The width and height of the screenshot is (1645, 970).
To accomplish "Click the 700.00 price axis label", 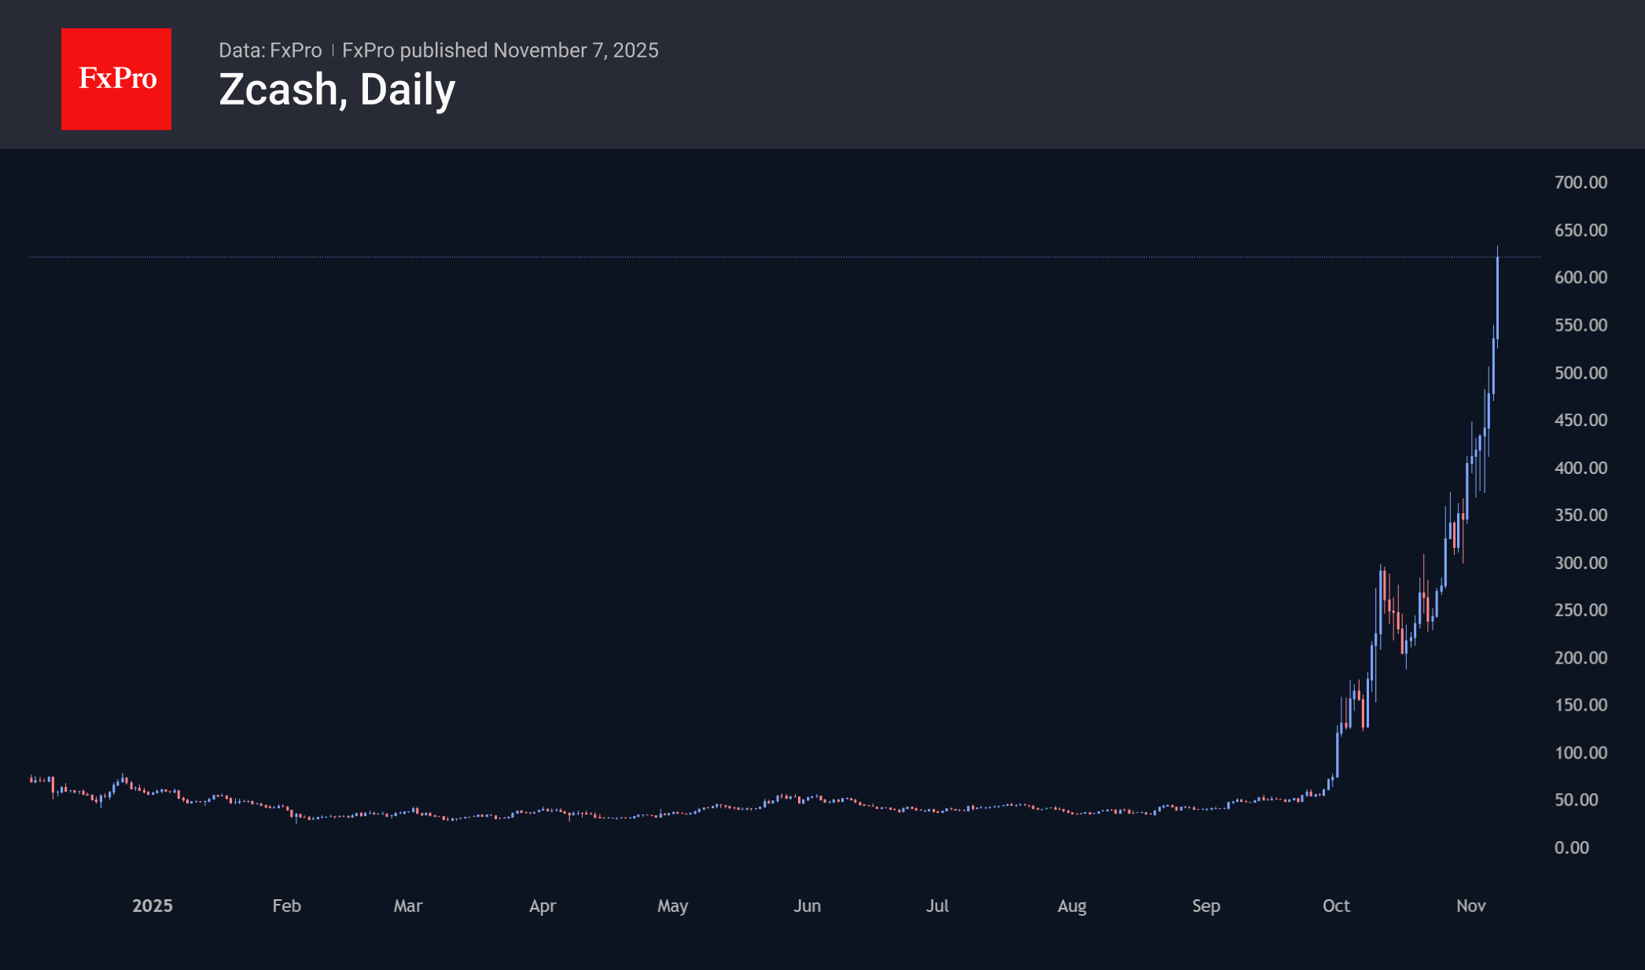I will coord(1581,182).
